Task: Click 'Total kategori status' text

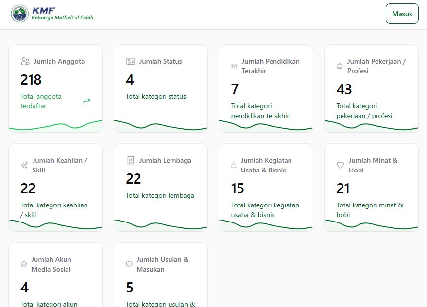Action: pyautogui.click(x=156, y=96)
